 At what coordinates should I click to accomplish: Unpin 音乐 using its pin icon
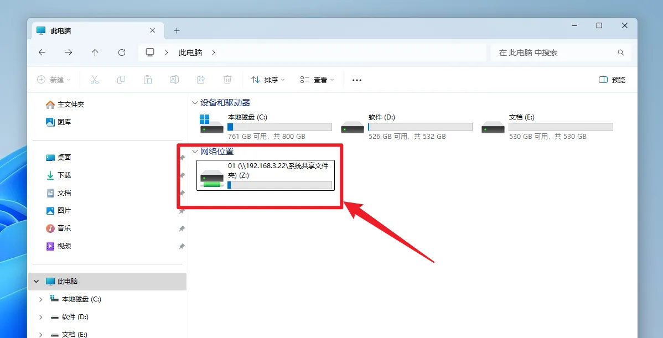pos(182,228)
